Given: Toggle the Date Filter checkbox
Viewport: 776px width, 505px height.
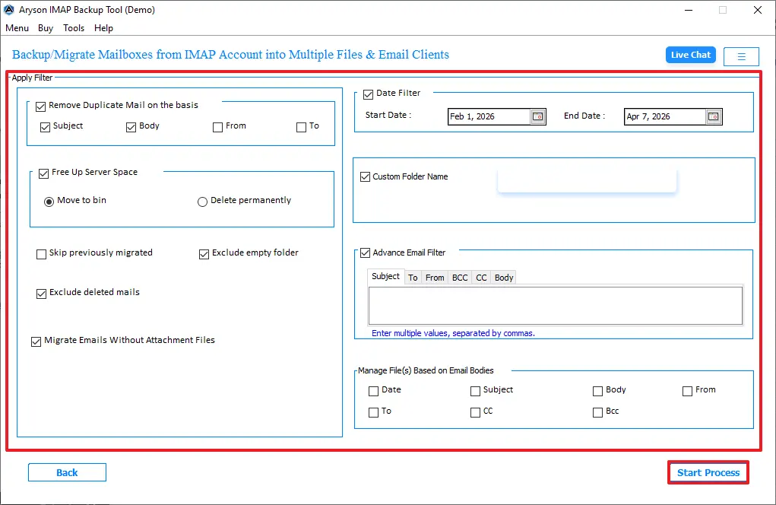Looking at the screenshot, I should tap(368, 94).
